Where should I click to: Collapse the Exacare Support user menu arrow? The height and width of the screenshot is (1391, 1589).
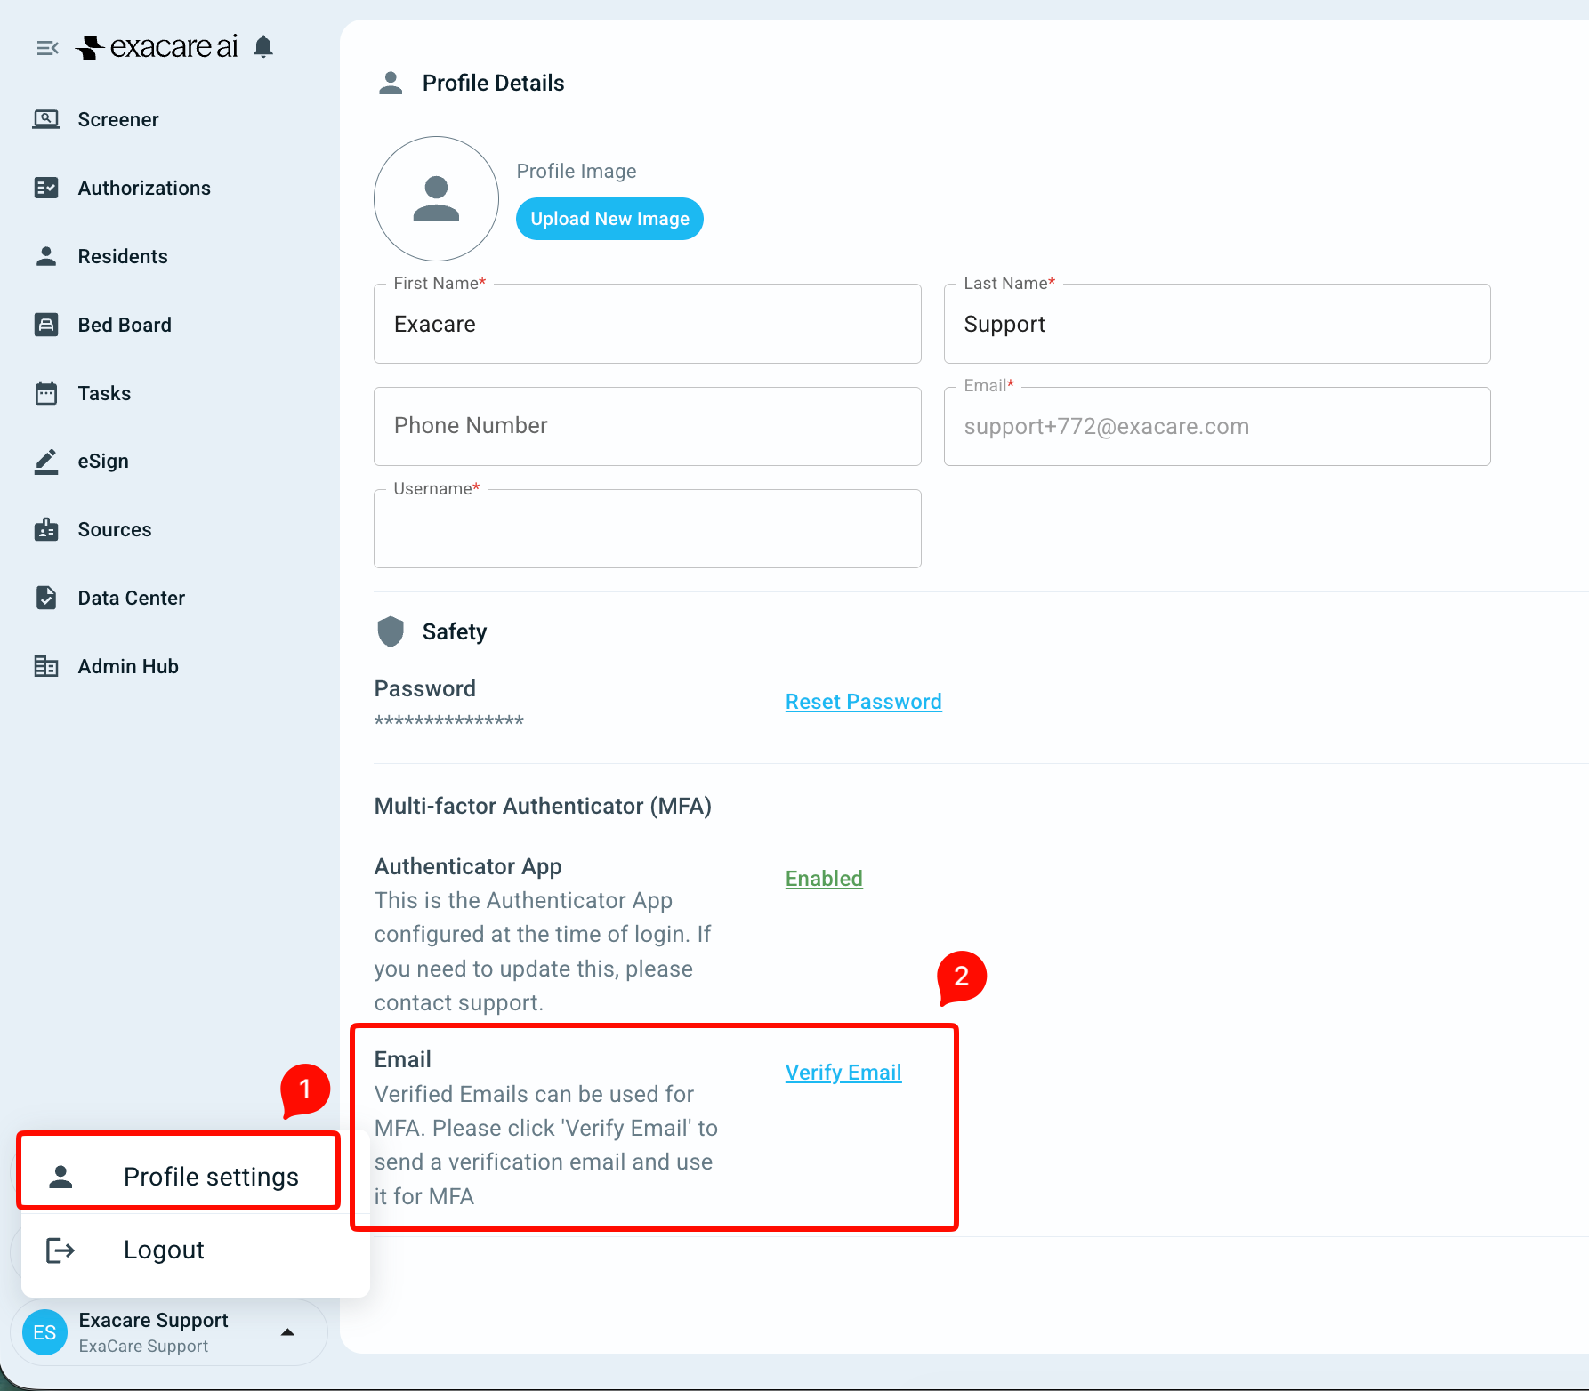[287, 1332]
